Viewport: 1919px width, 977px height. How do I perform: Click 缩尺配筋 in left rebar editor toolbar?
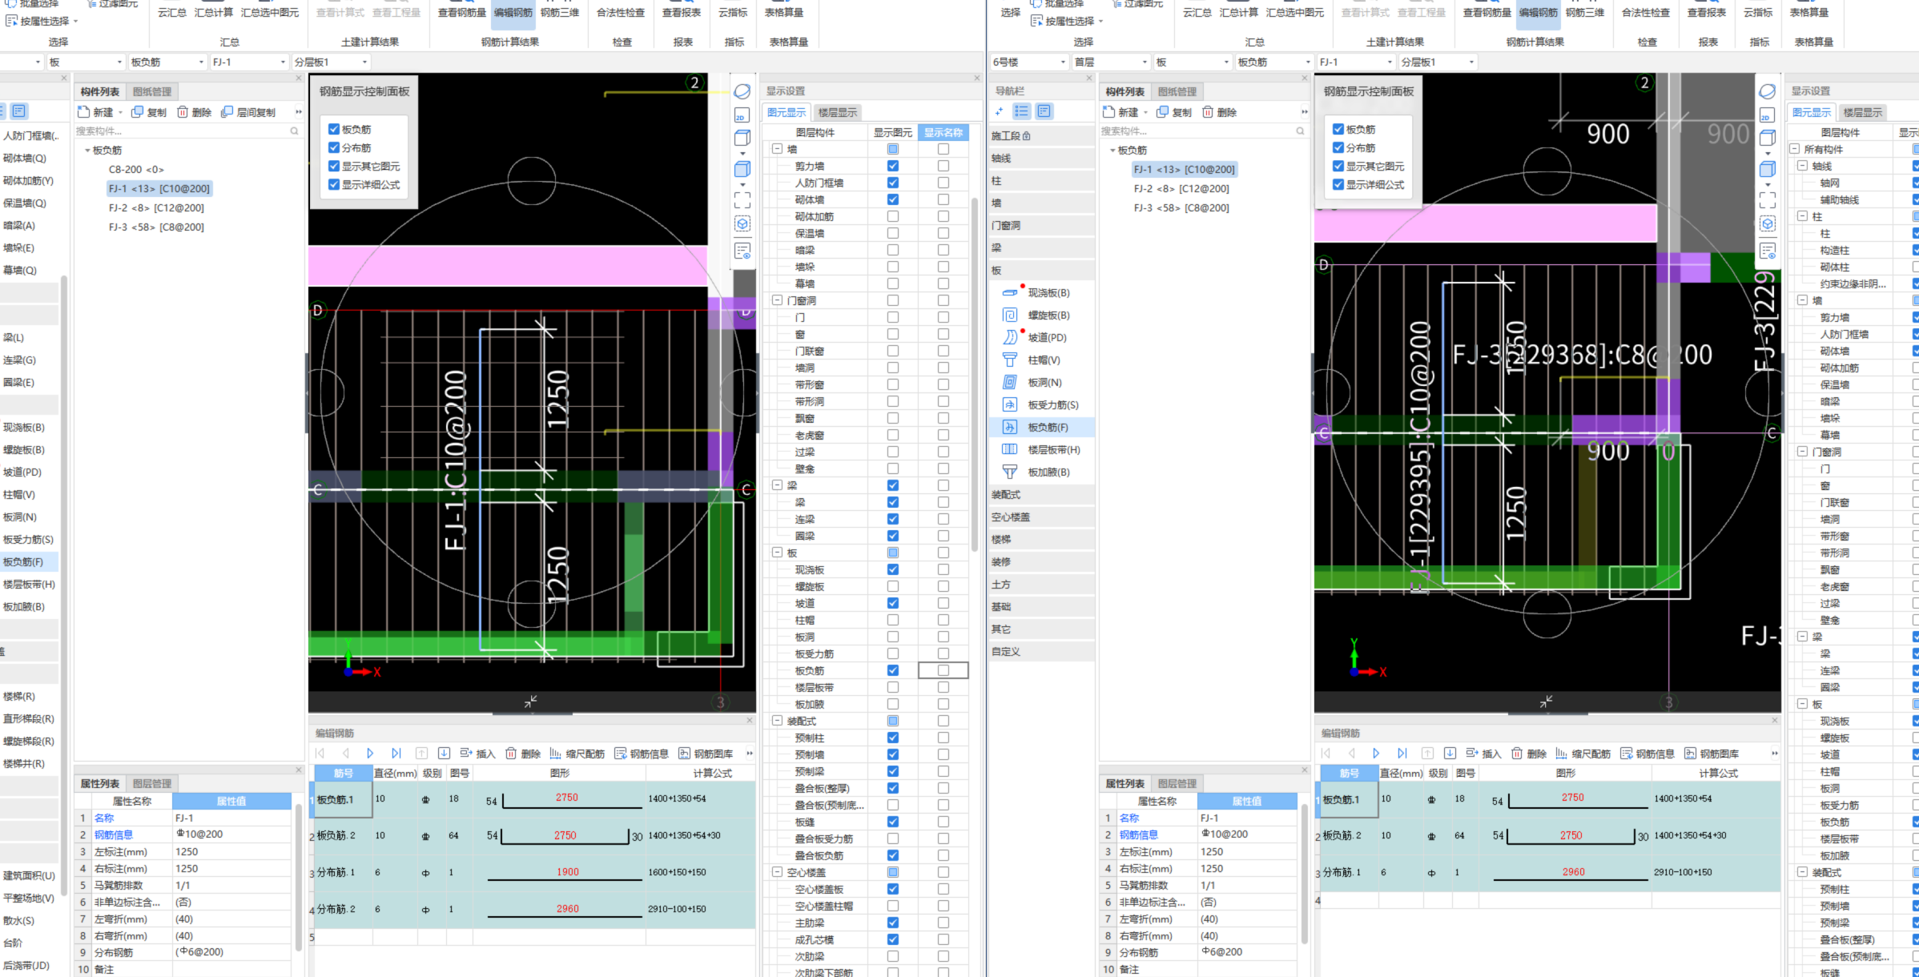click(577, 754)
